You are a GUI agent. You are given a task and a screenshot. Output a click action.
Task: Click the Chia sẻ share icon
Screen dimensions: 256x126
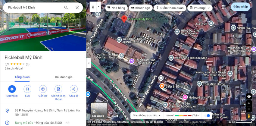pyautogui.click(x=73, y=89)
